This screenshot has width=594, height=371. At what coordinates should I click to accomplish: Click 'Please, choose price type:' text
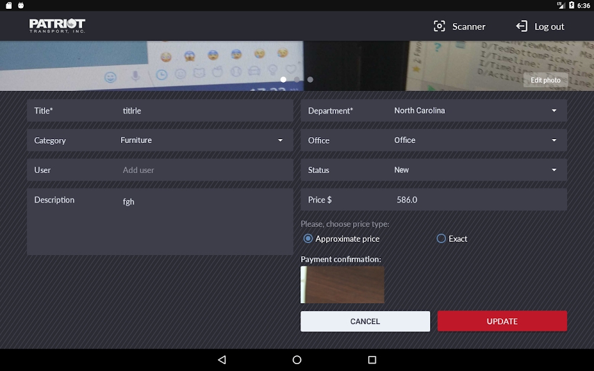coord(345,224)
